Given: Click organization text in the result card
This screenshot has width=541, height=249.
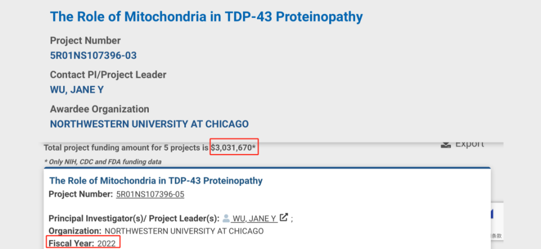Looking at the screenshot, I should tap(184, 231).
